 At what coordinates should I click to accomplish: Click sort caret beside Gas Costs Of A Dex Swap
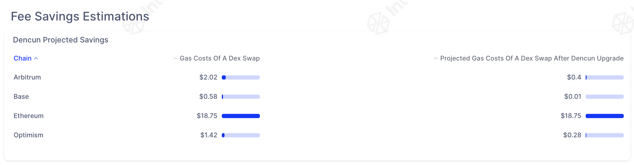point(175,58)
